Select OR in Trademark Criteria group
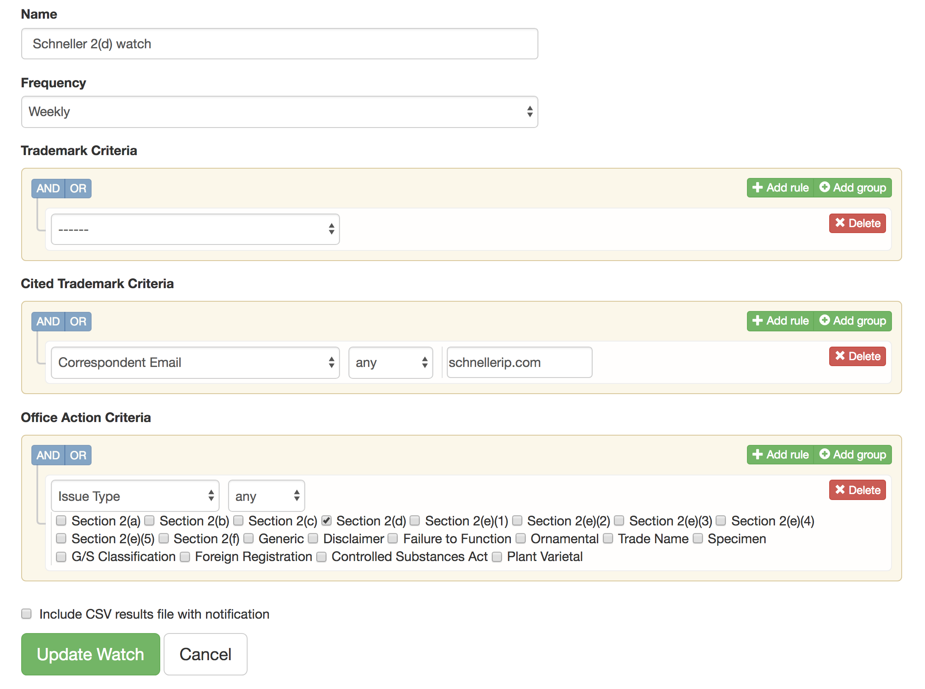The height and width of the screenshot is (689, 925). click(x=78, y=189)
